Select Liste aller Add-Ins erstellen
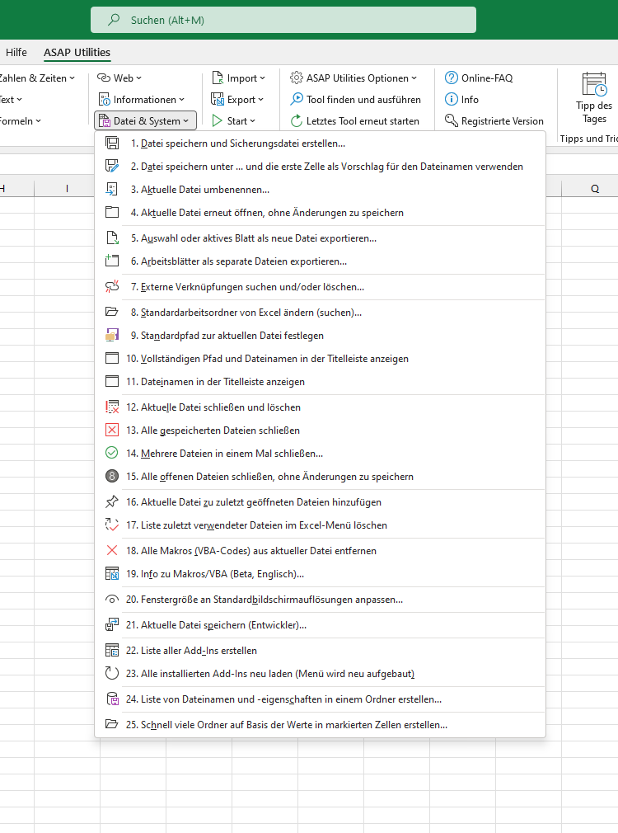618x833 pixels. (321, 650)
